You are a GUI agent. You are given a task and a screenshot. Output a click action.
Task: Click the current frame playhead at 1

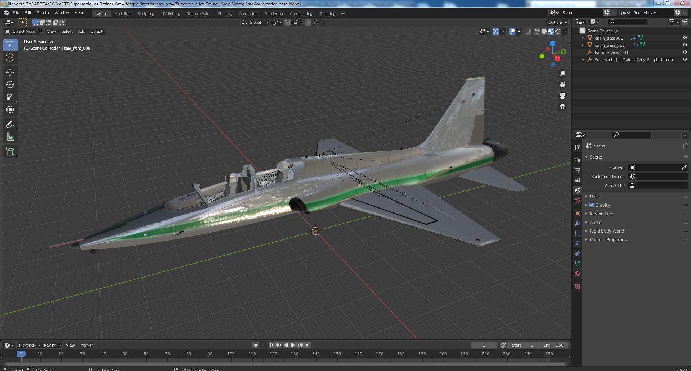tap(21, 354)
